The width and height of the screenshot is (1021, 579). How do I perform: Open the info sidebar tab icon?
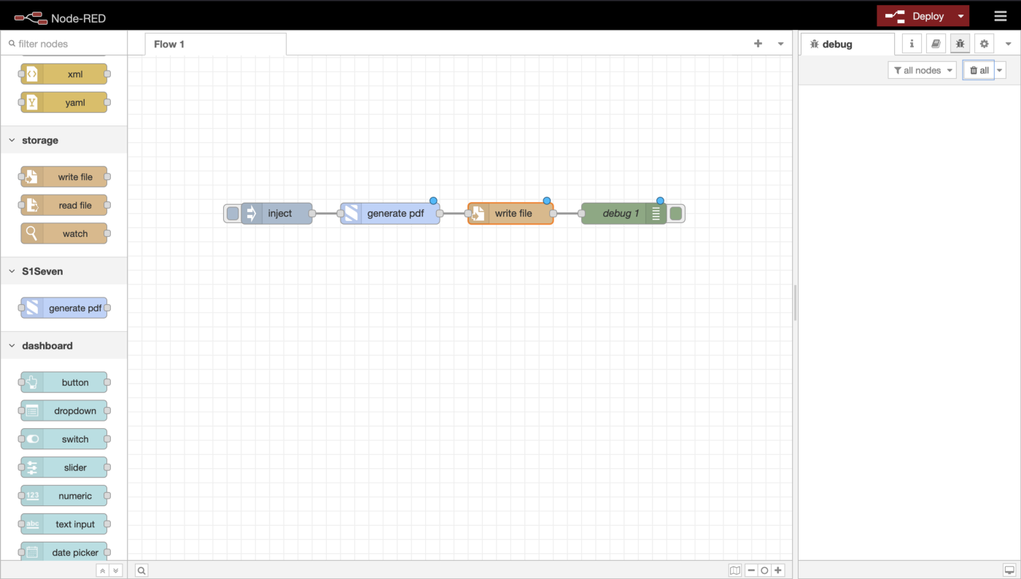click(x=912, y=44)
